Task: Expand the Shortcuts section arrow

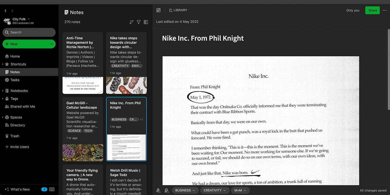Action: click(3, 64)
